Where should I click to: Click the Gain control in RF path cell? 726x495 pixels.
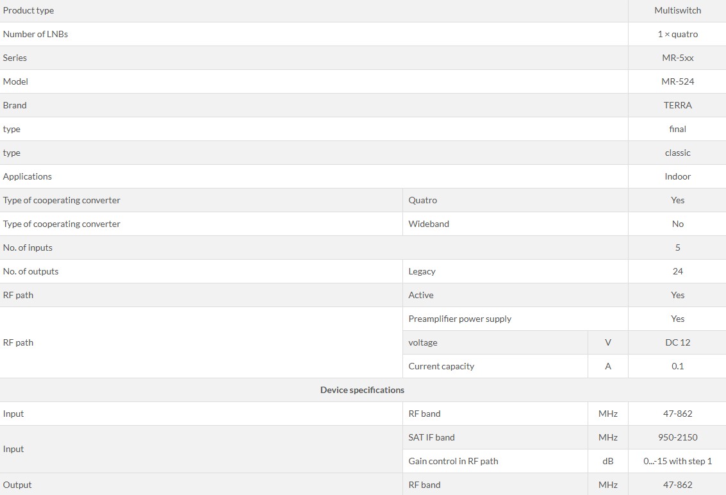495,461
